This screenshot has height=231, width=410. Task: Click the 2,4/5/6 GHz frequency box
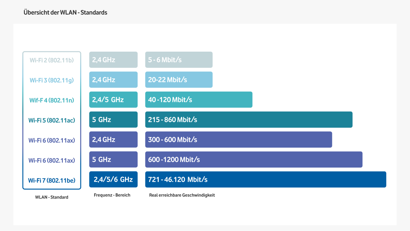pos(113,179)
